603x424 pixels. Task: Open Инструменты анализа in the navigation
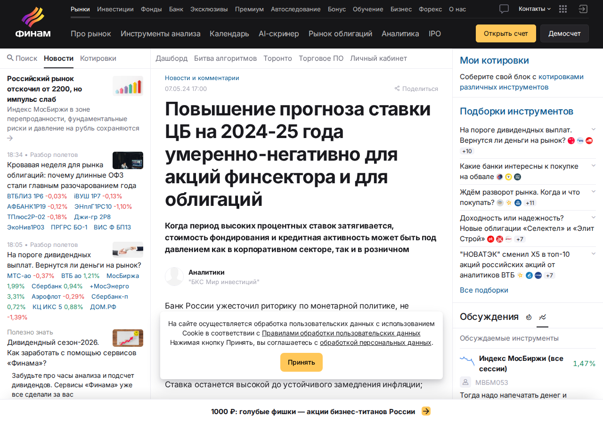pos(161,33)
